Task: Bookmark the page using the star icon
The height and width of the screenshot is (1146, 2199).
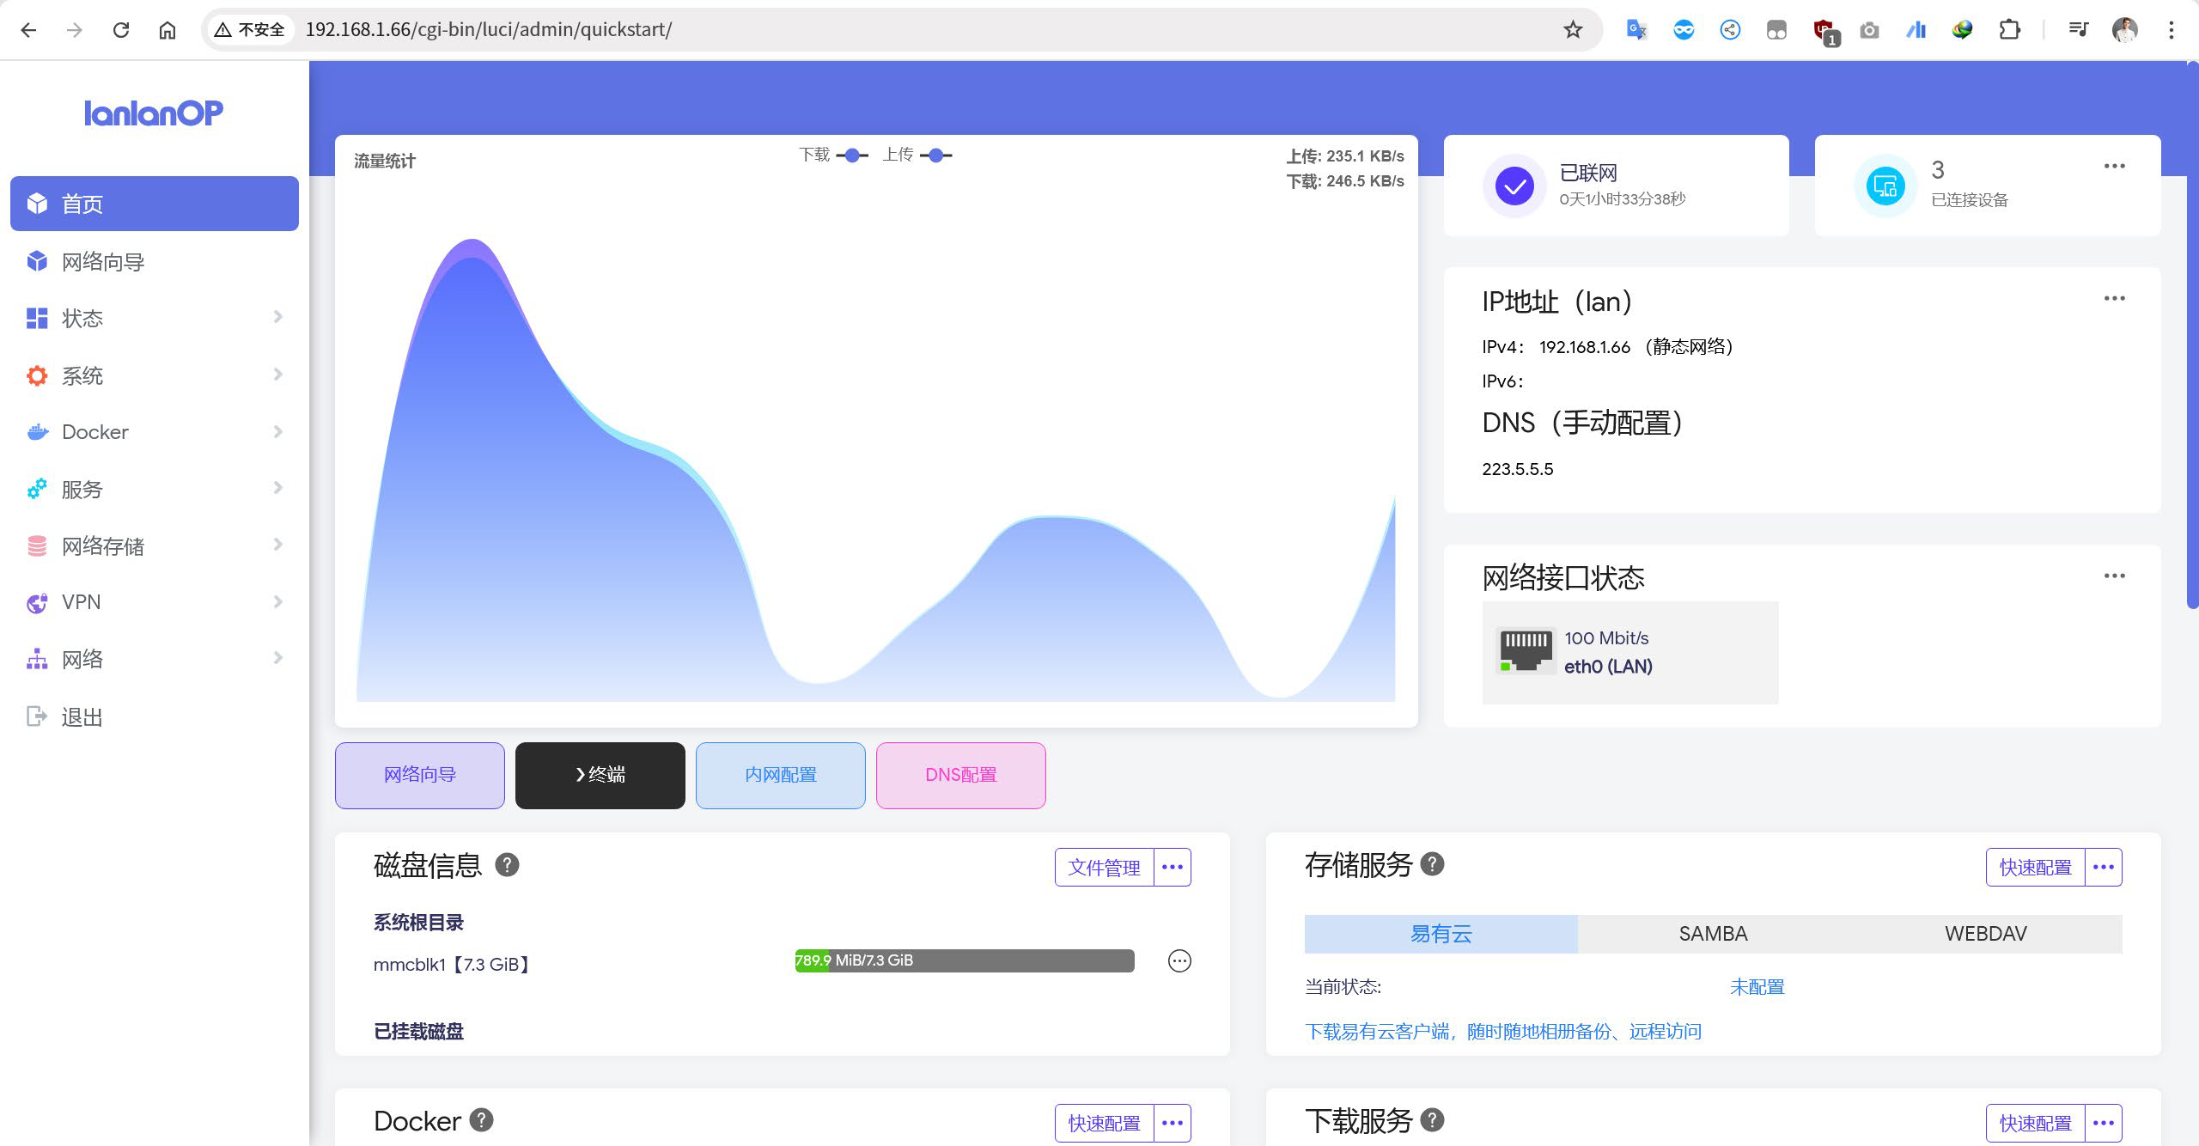Action: click(1573, 30)
